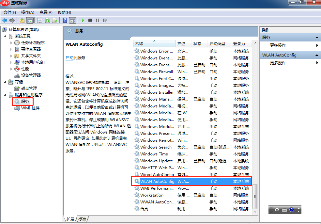Restart the service with the restart icon
This screenshot has width=321, height=224.
pyautogui.click(x=105, y=20)
